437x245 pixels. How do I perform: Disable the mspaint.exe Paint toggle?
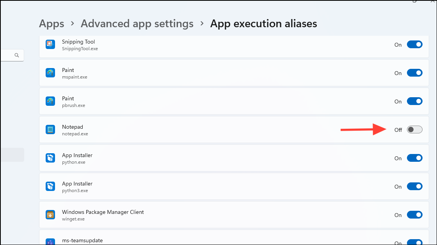point(414,73)
